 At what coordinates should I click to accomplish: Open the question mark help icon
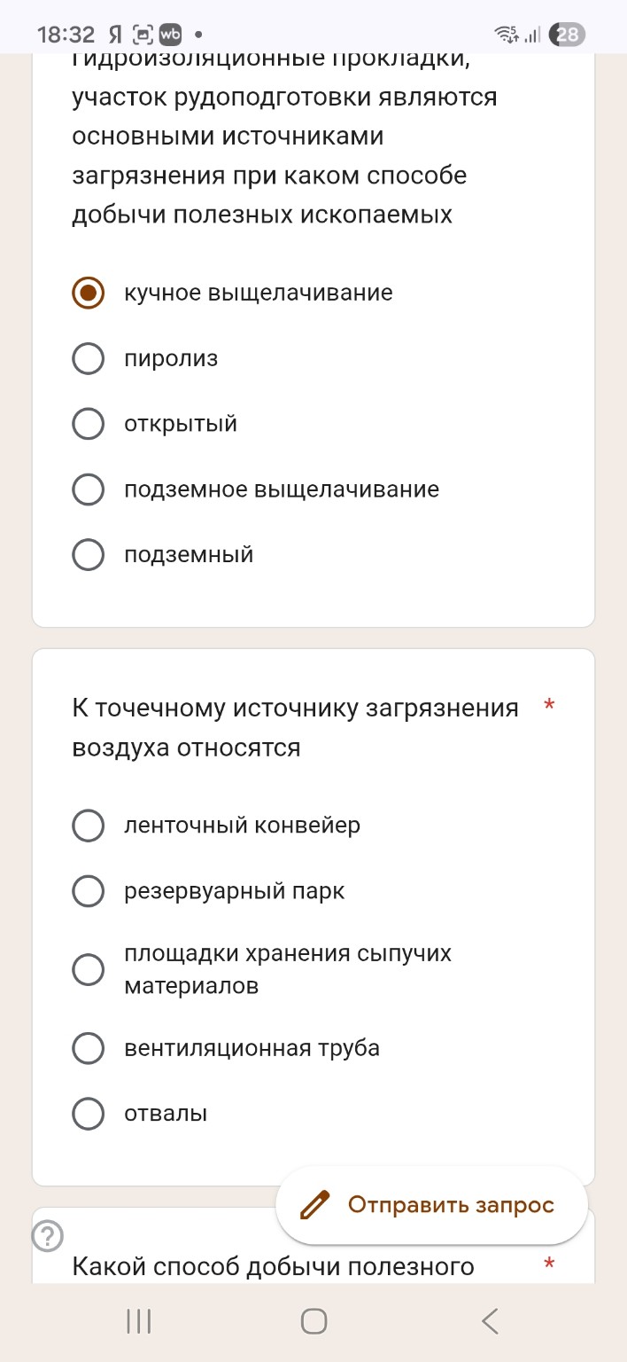click(47, 1234)
